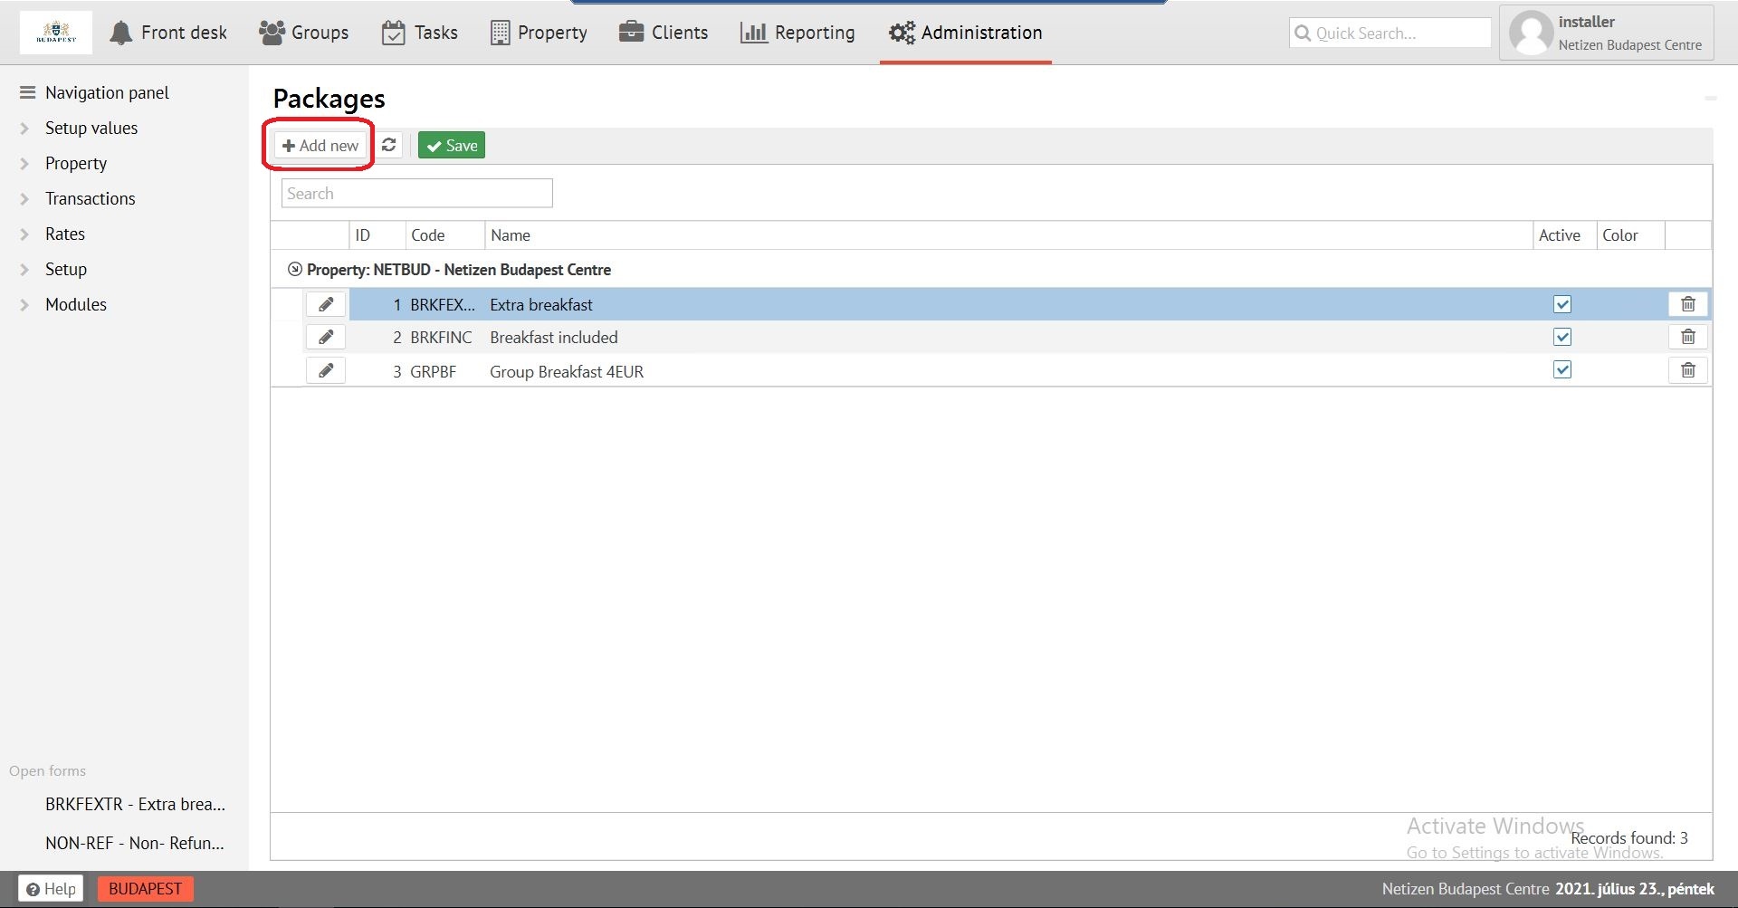Collapse the NETBUD property group
The height and width of the screenshot is (908, 1738).
(x=294, y=269)
